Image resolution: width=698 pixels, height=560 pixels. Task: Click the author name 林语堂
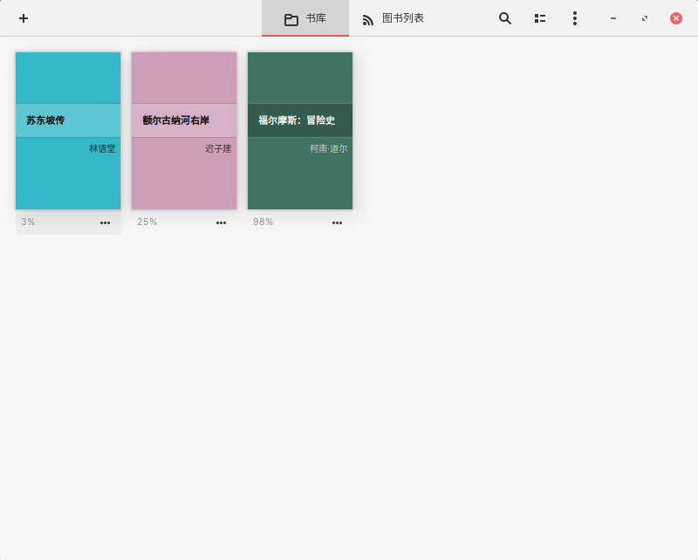(102, 149)
